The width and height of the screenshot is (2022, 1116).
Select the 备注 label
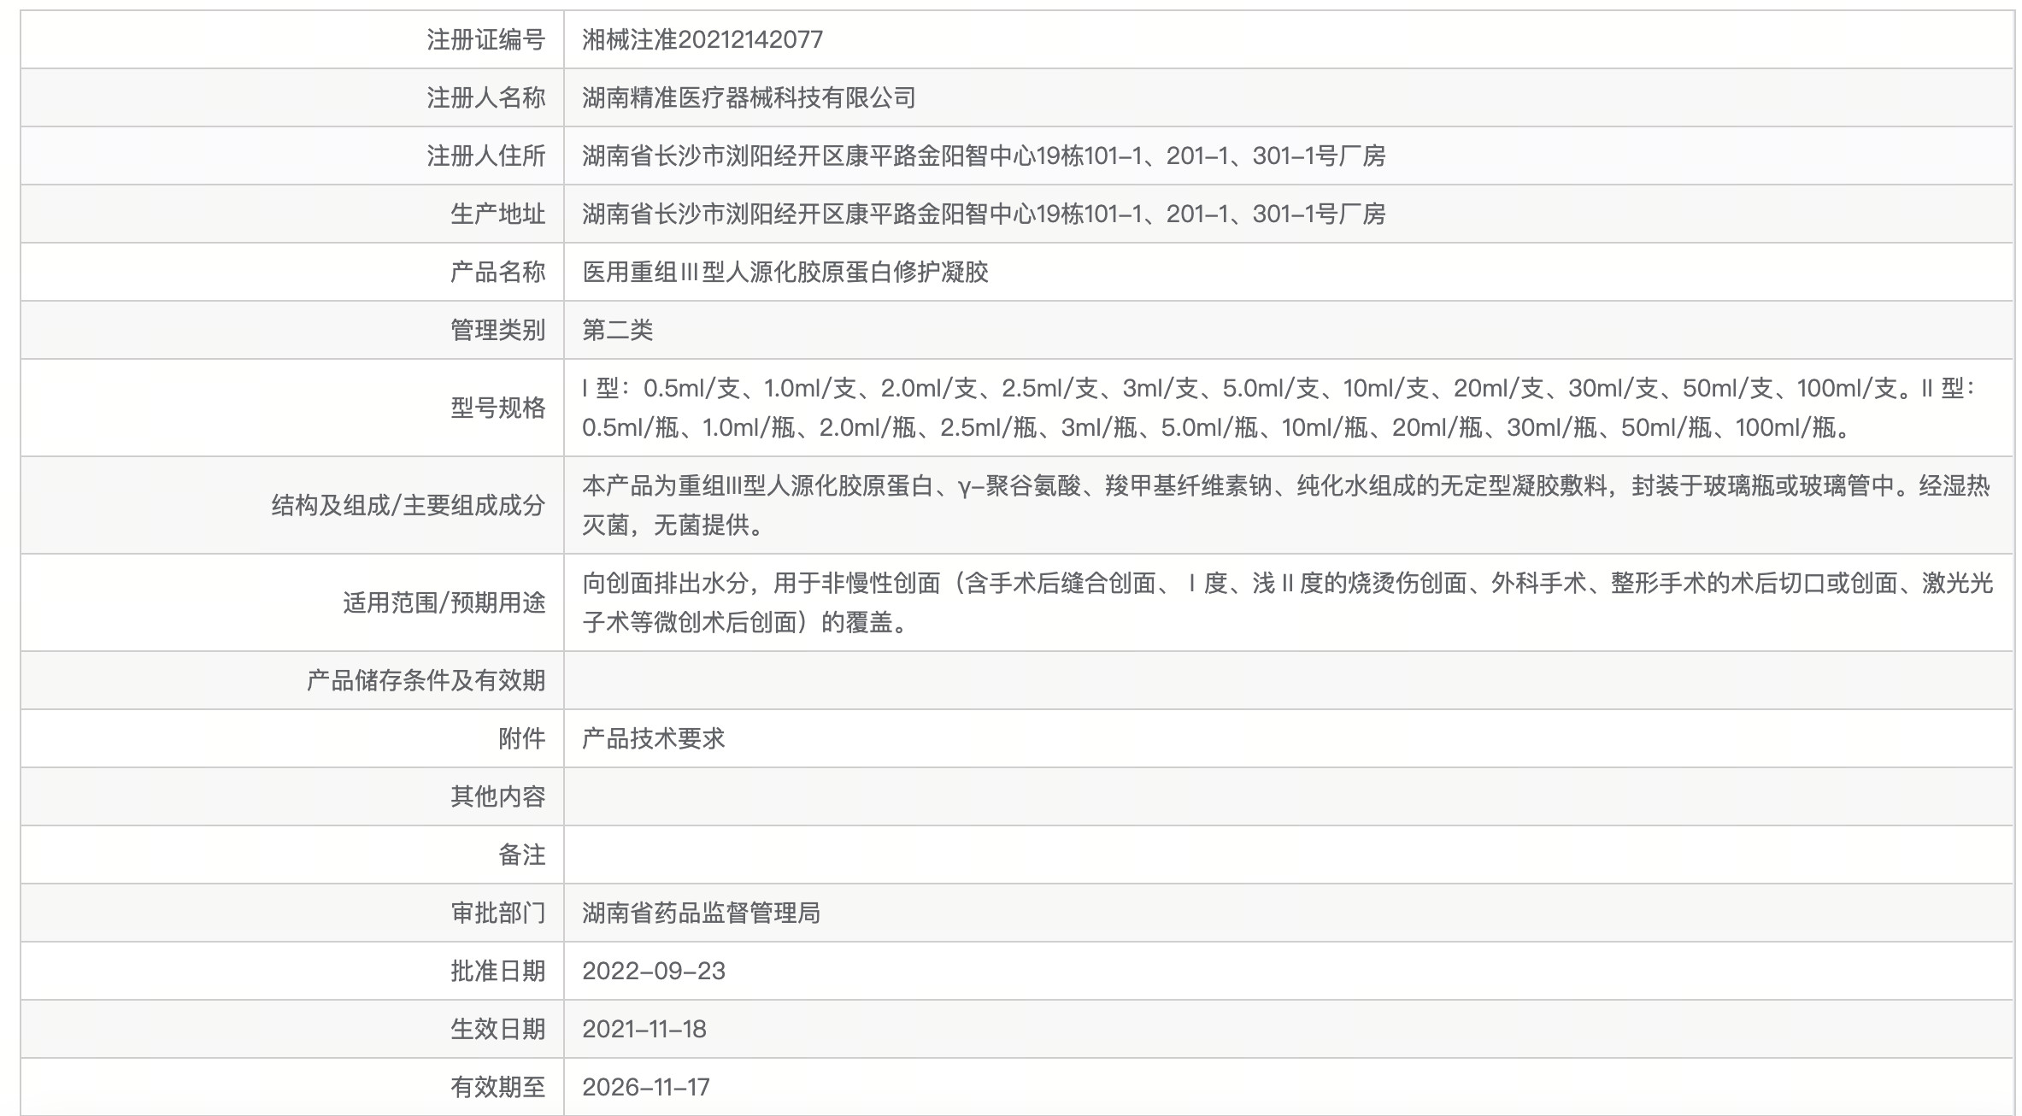click(x=521, y=855)
